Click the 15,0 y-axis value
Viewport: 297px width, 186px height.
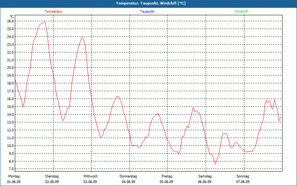tap(11, 106)
